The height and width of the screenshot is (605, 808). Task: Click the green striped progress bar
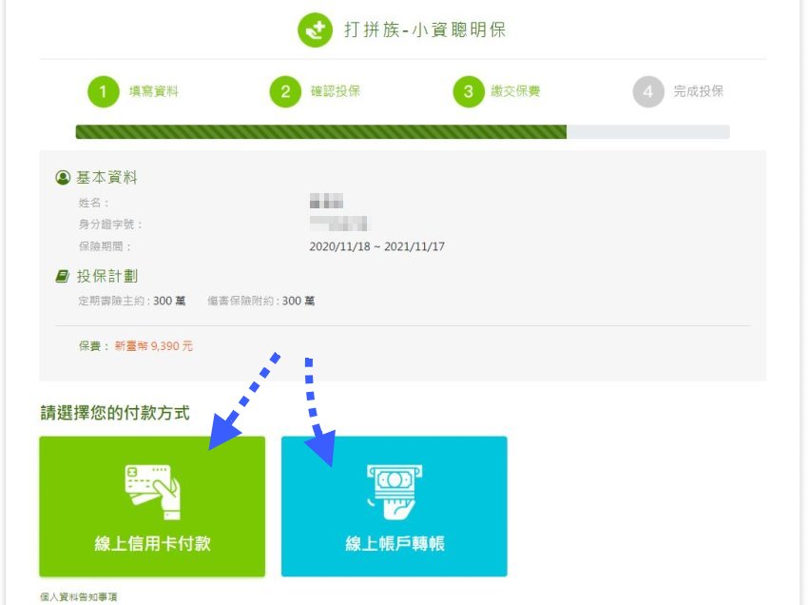click(321, 131)
